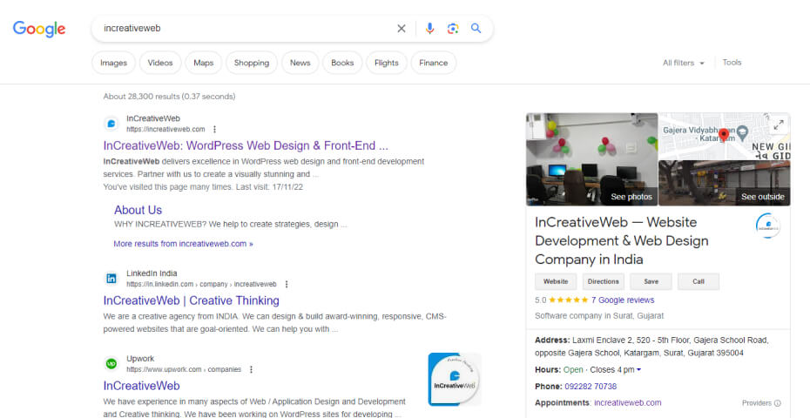Switch to News filter tab
The image size is (810, 418).
(x=300, y=63)
